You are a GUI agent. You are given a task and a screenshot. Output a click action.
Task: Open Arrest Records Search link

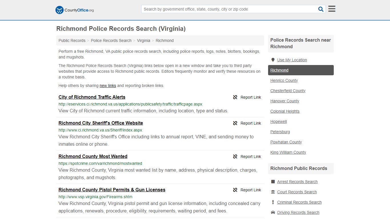297,182
